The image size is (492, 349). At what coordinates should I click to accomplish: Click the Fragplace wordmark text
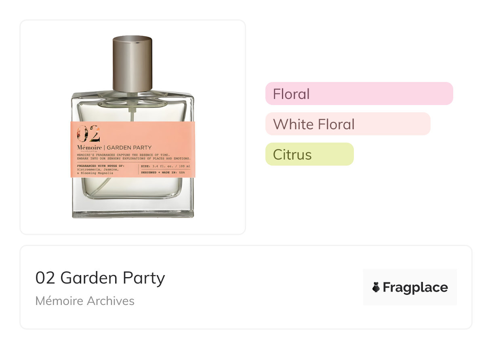[x=415, y=288]
